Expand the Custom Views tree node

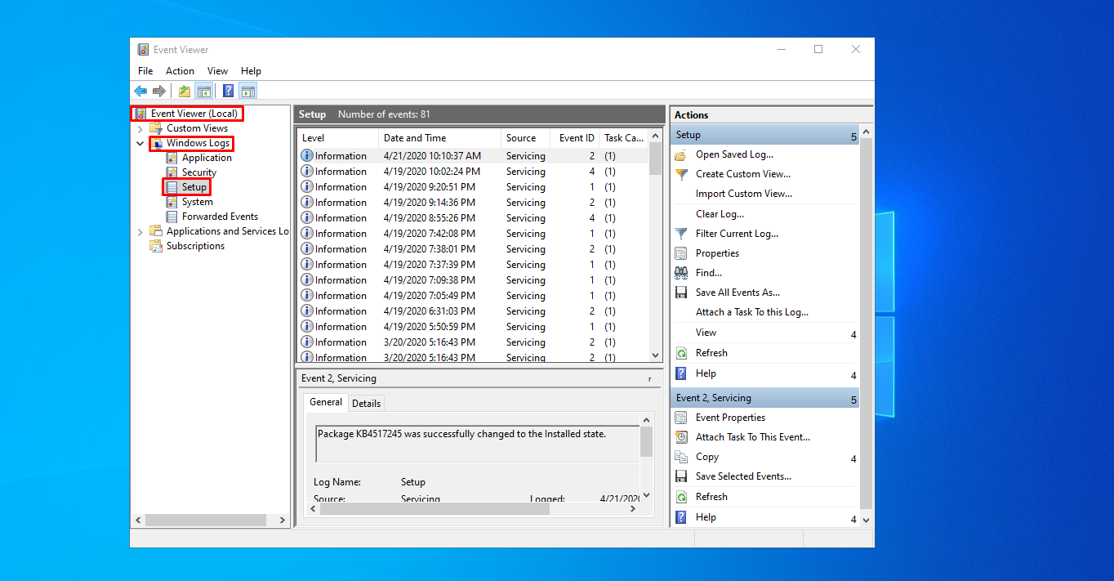(140, 128)
